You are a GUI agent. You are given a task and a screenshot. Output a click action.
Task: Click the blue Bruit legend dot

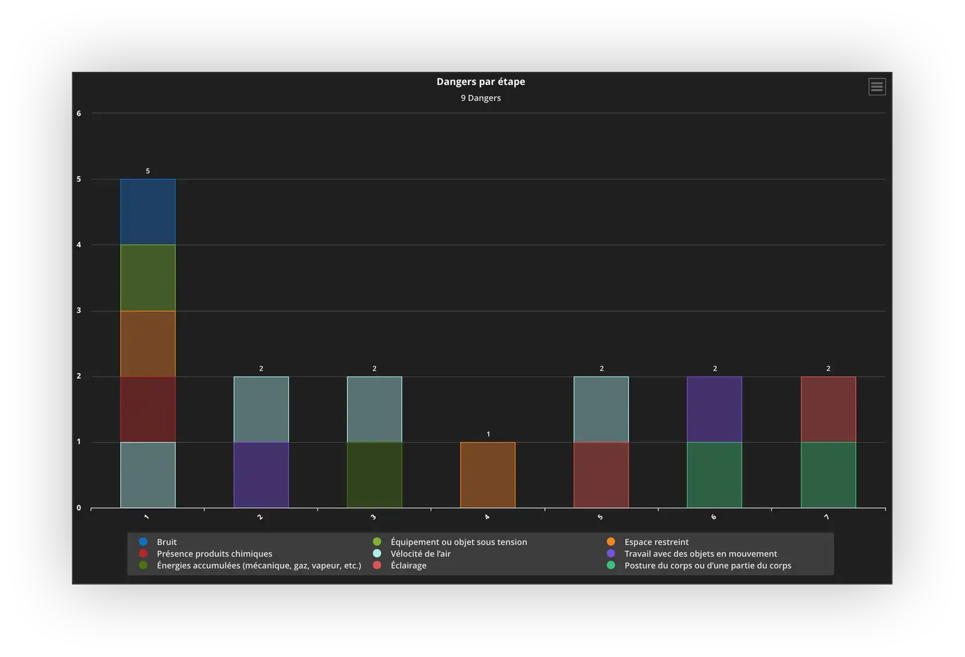coord(143,542)
